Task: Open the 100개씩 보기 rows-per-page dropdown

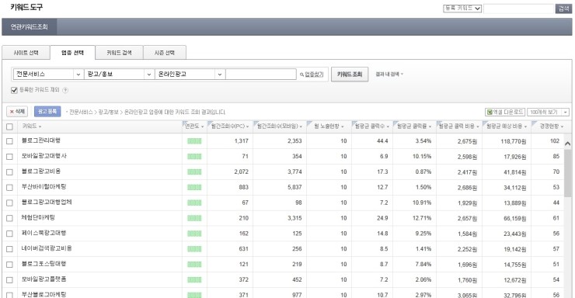Action: click(549, 112)
